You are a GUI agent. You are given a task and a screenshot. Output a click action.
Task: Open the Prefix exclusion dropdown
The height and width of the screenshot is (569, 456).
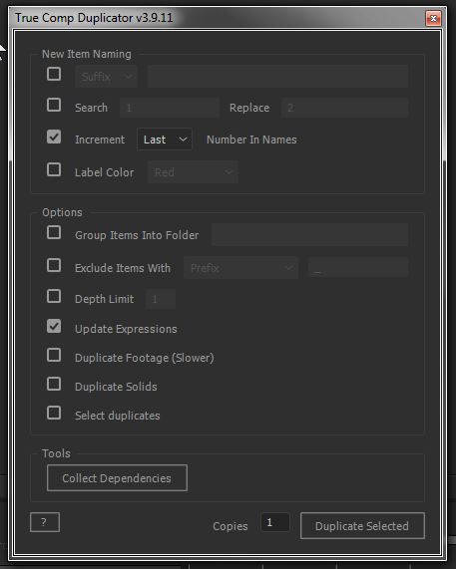click(x=240, y=268)
